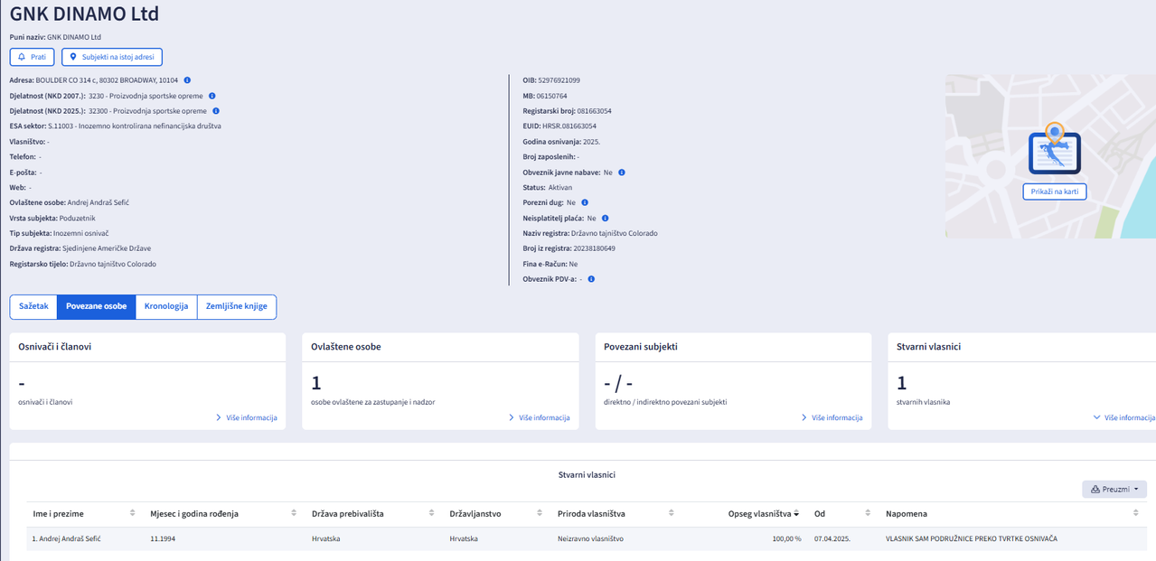Click the Prati follow button
This screenshot has width=1156, height=561.
(x=33, y=57)
